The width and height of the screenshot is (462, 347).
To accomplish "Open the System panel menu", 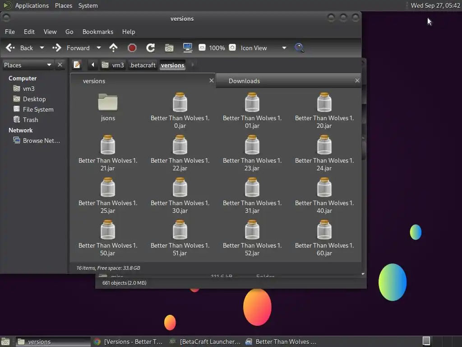I will 88,5.
